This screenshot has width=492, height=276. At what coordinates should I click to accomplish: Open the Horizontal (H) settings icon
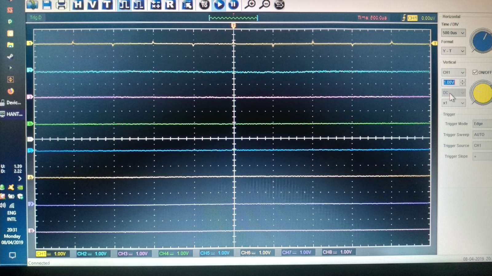click(78, 5)
